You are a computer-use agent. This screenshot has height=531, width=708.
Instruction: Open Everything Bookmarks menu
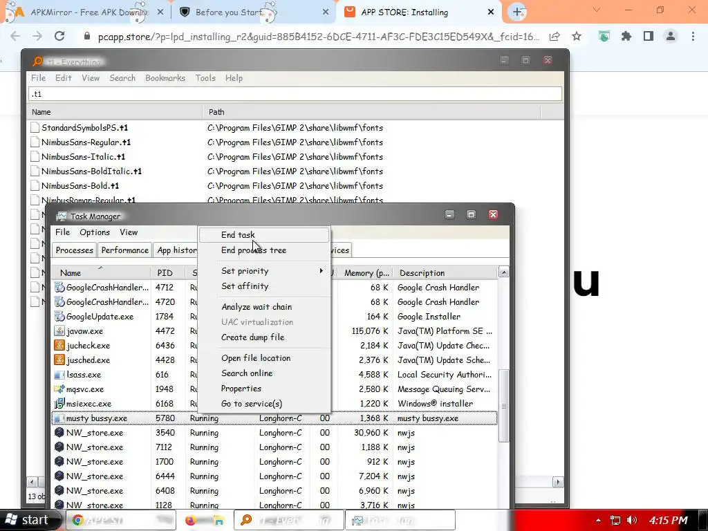tap(165, 78)
